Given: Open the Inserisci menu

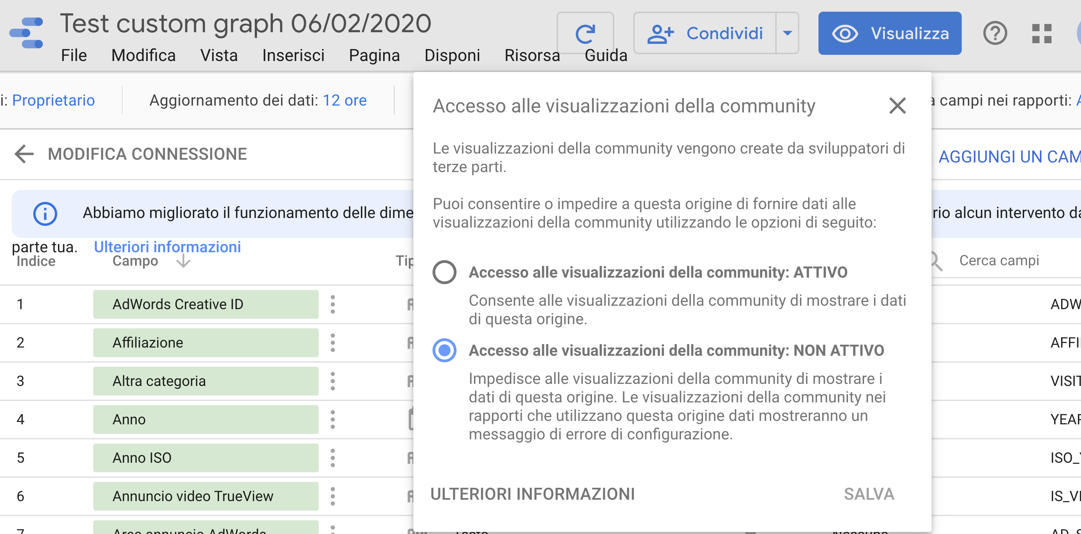Looking at the screenshot, I should [293, 56].
